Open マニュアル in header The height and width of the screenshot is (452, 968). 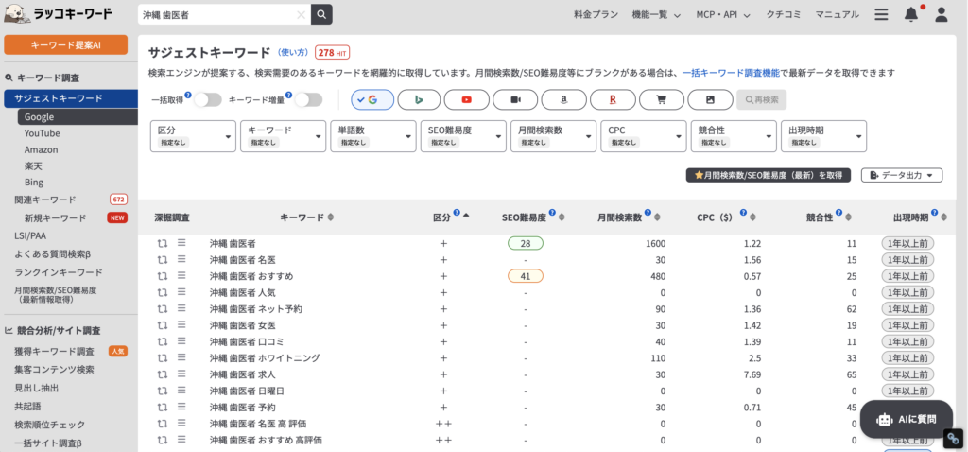838,15
